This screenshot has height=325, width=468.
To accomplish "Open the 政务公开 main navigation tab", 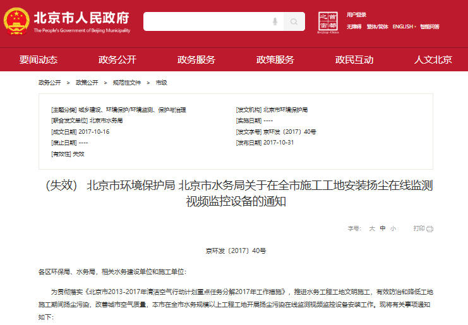I will pyautogui.click(x=117, y=59).
